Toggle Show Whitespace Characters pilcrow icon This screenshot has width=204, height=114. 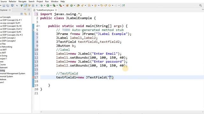coord(37,6)
